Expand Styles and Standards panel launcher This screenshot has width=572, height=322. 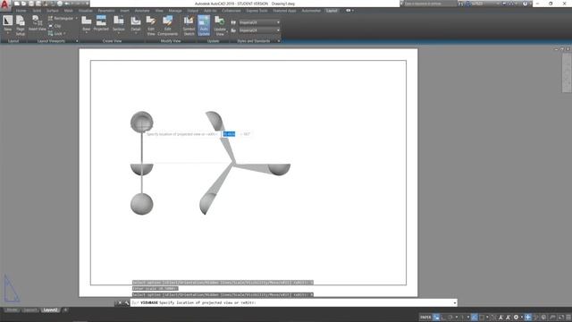coord(279,41)
